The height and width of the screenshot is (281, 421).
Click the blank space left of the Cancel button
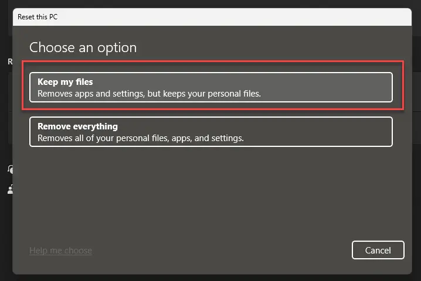pyautogui.click(x=235, y=250)
